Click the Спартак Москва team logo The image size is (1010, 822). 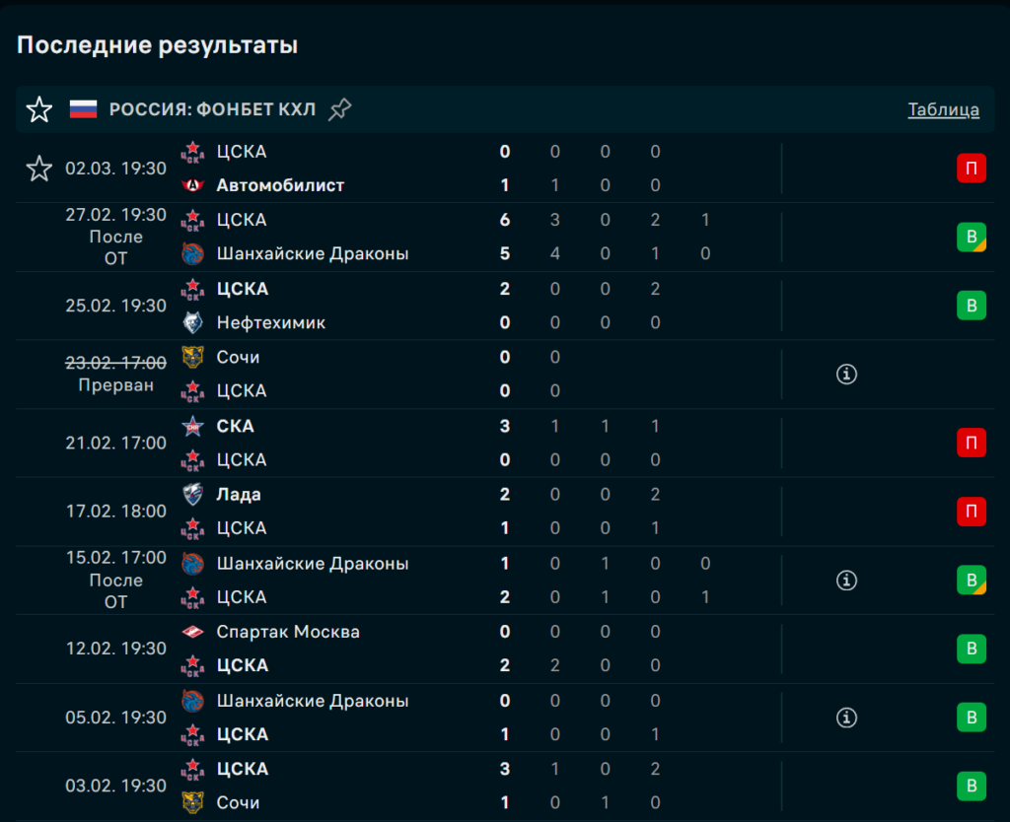coord(192,632)
